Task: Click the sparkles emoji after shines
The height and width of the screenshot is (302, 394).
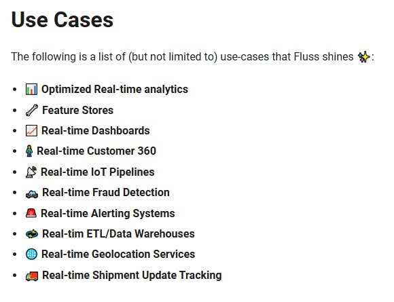Action: point(364,57)
